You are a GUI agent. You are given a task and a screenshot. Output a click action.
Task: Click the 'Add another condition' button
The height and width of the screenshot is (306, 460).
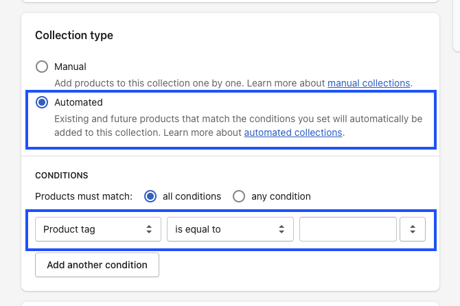pos(97,265)
